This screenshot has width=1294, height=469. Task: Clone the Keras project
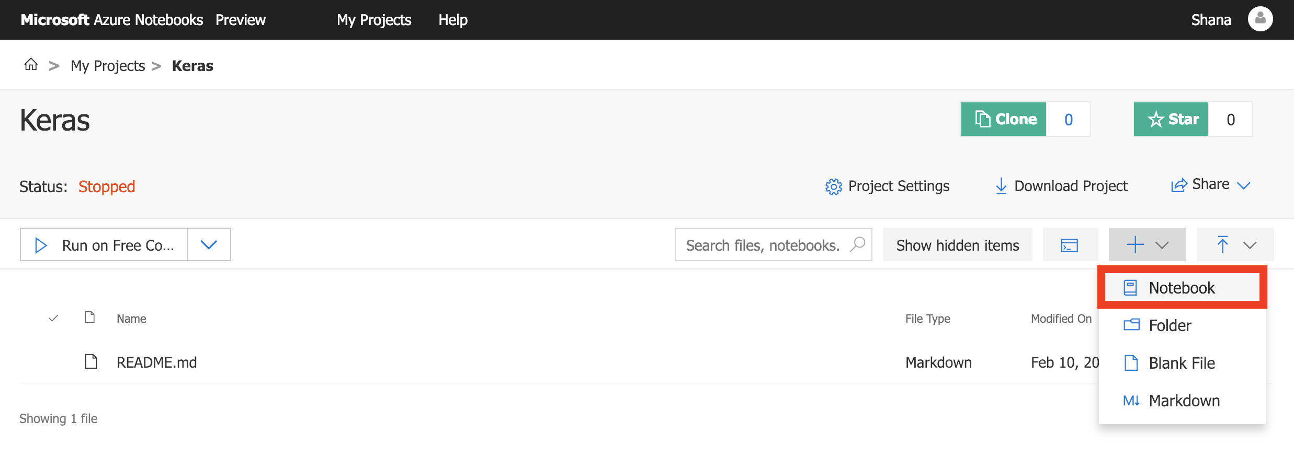[x=1004, y=119]
